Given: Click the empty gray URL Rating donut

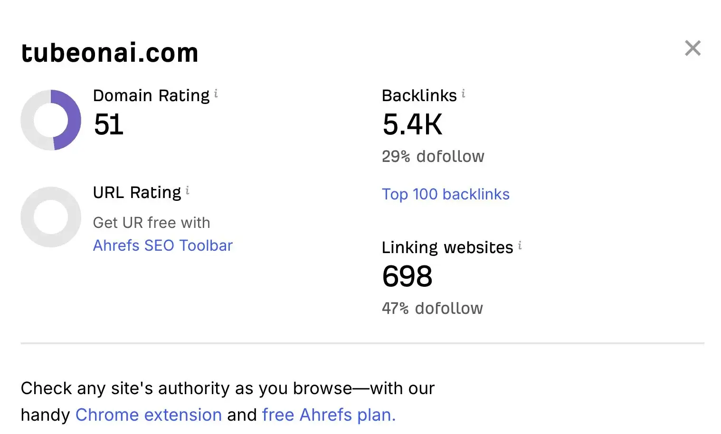Looking at the screenshot, I should point(51,217).
